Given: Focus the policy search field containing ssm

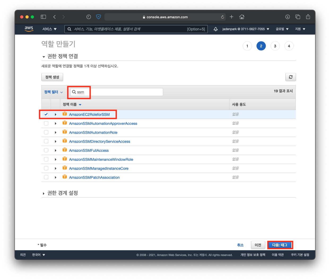Looking at the screenshot, I should [x=116, y=92].
